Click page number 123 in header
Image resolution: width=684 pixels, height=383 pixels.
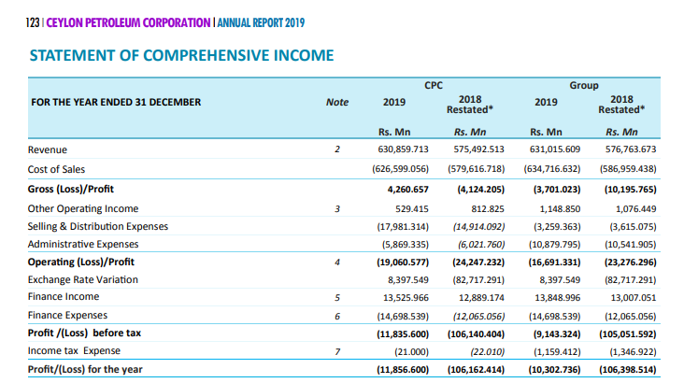tap(33, 22)
